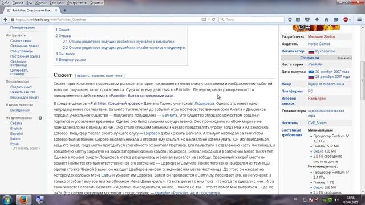Click the Pocket save icon
Screen dimensions: 365x205
(307, 19)
